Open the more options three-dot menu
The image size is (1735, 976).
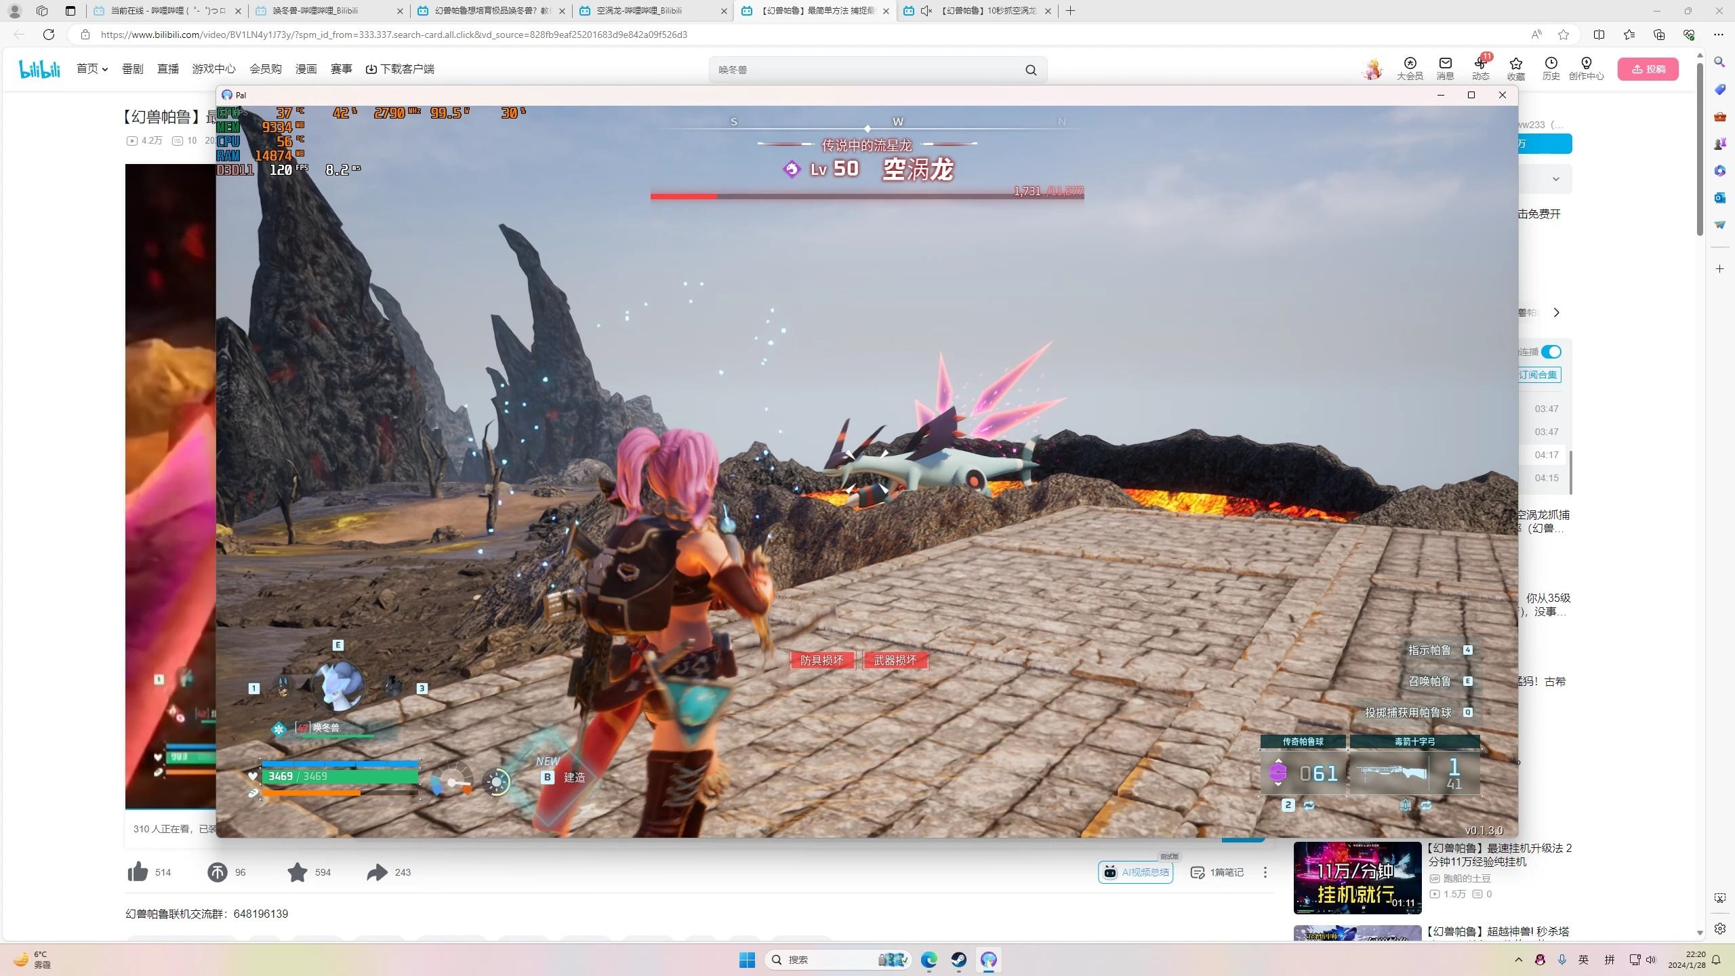click(x=1265, y=872)
